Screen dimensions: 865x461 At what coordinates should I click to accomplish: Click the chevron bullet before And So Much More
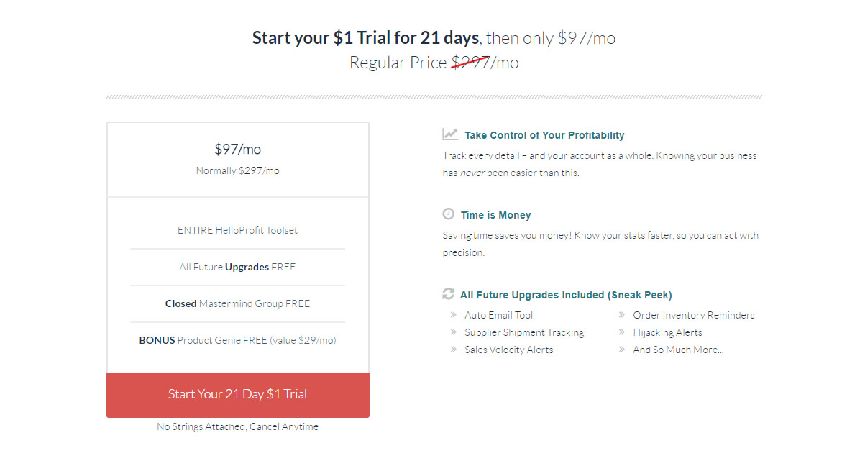(622, 350)
